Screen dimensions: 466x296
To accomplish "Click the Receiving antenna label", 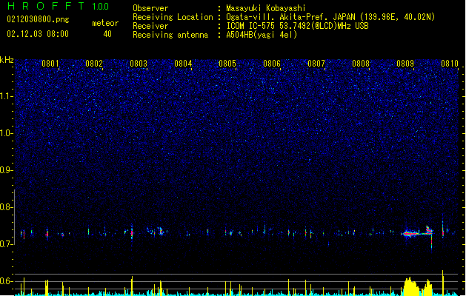I will [x=170, y=35].
